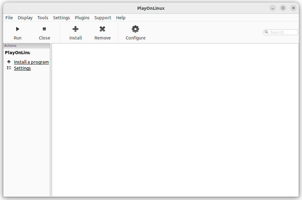
Task: Click the magnifier icon in search box
Action: click(266, 32)
